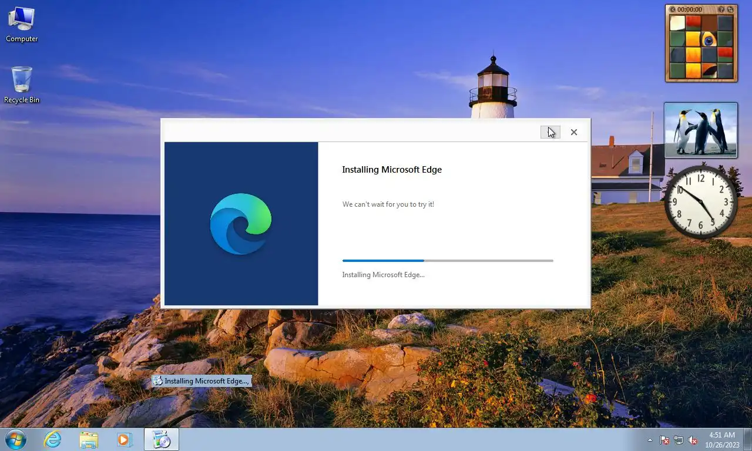Open the Action Center flag icon
This screenshot has width=752, height=451.
pyautogui.click(x=664, y=440)
